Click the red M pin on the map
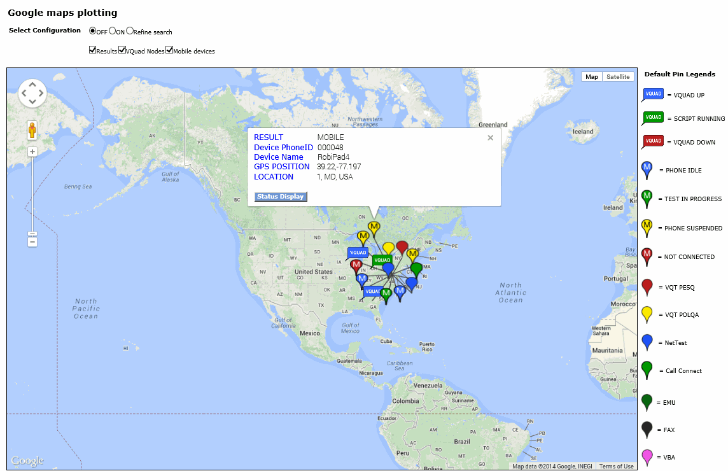The height and width of the screenshot is (471, 728). [x=356, y=266]
